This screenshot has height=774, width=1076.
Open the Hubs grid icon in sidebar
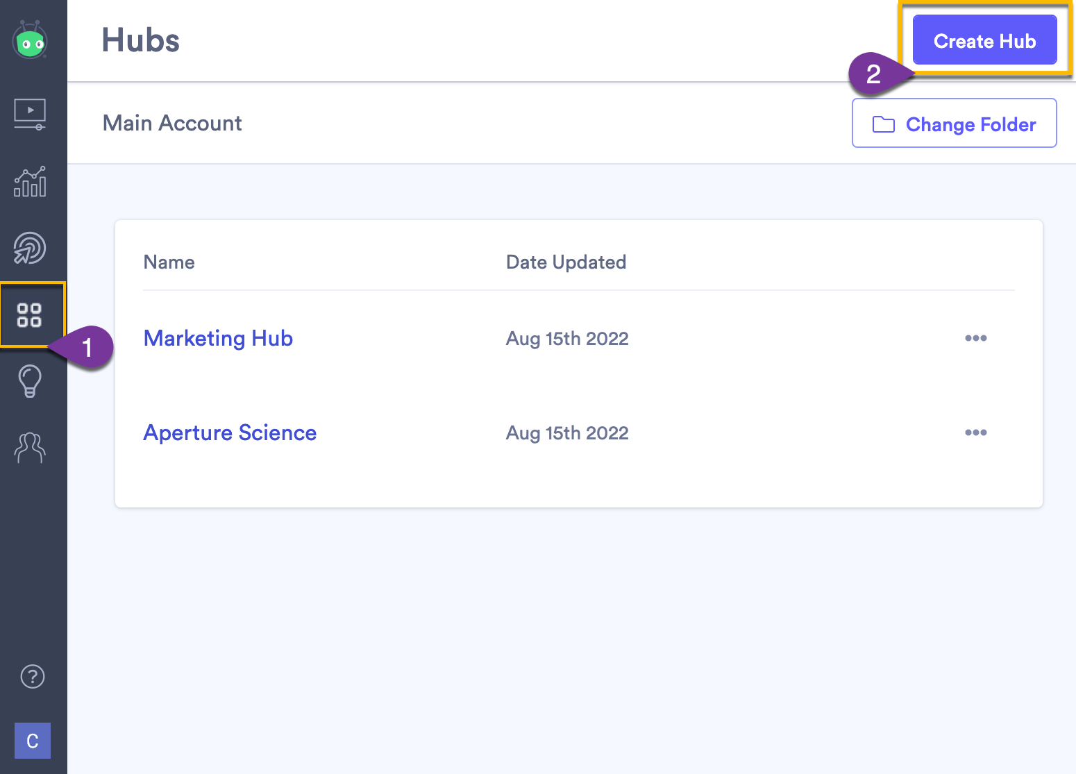coord(29,314)
